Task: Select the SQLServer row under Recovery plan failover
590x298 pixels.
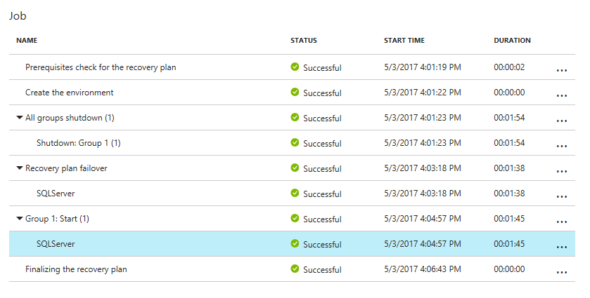Action: (x=56, y=194)
